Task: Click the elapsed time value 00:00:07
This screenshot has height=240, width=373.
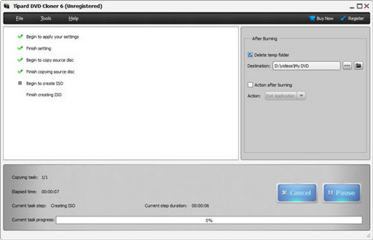Action: (x=50, y=192)
